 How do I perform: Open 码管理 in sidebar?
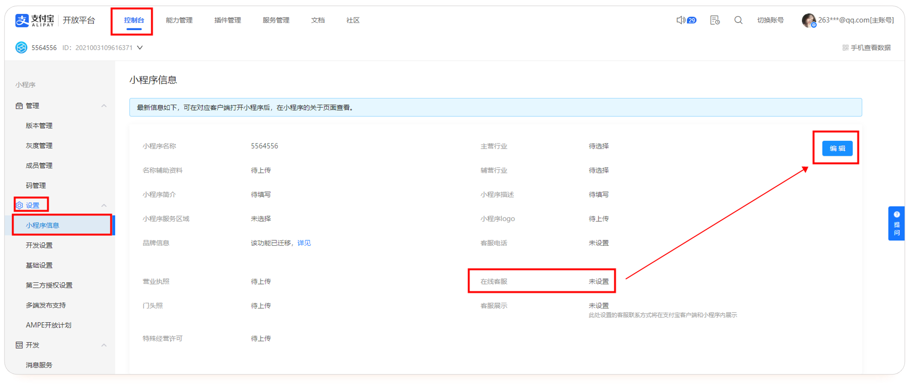[36, 185]
